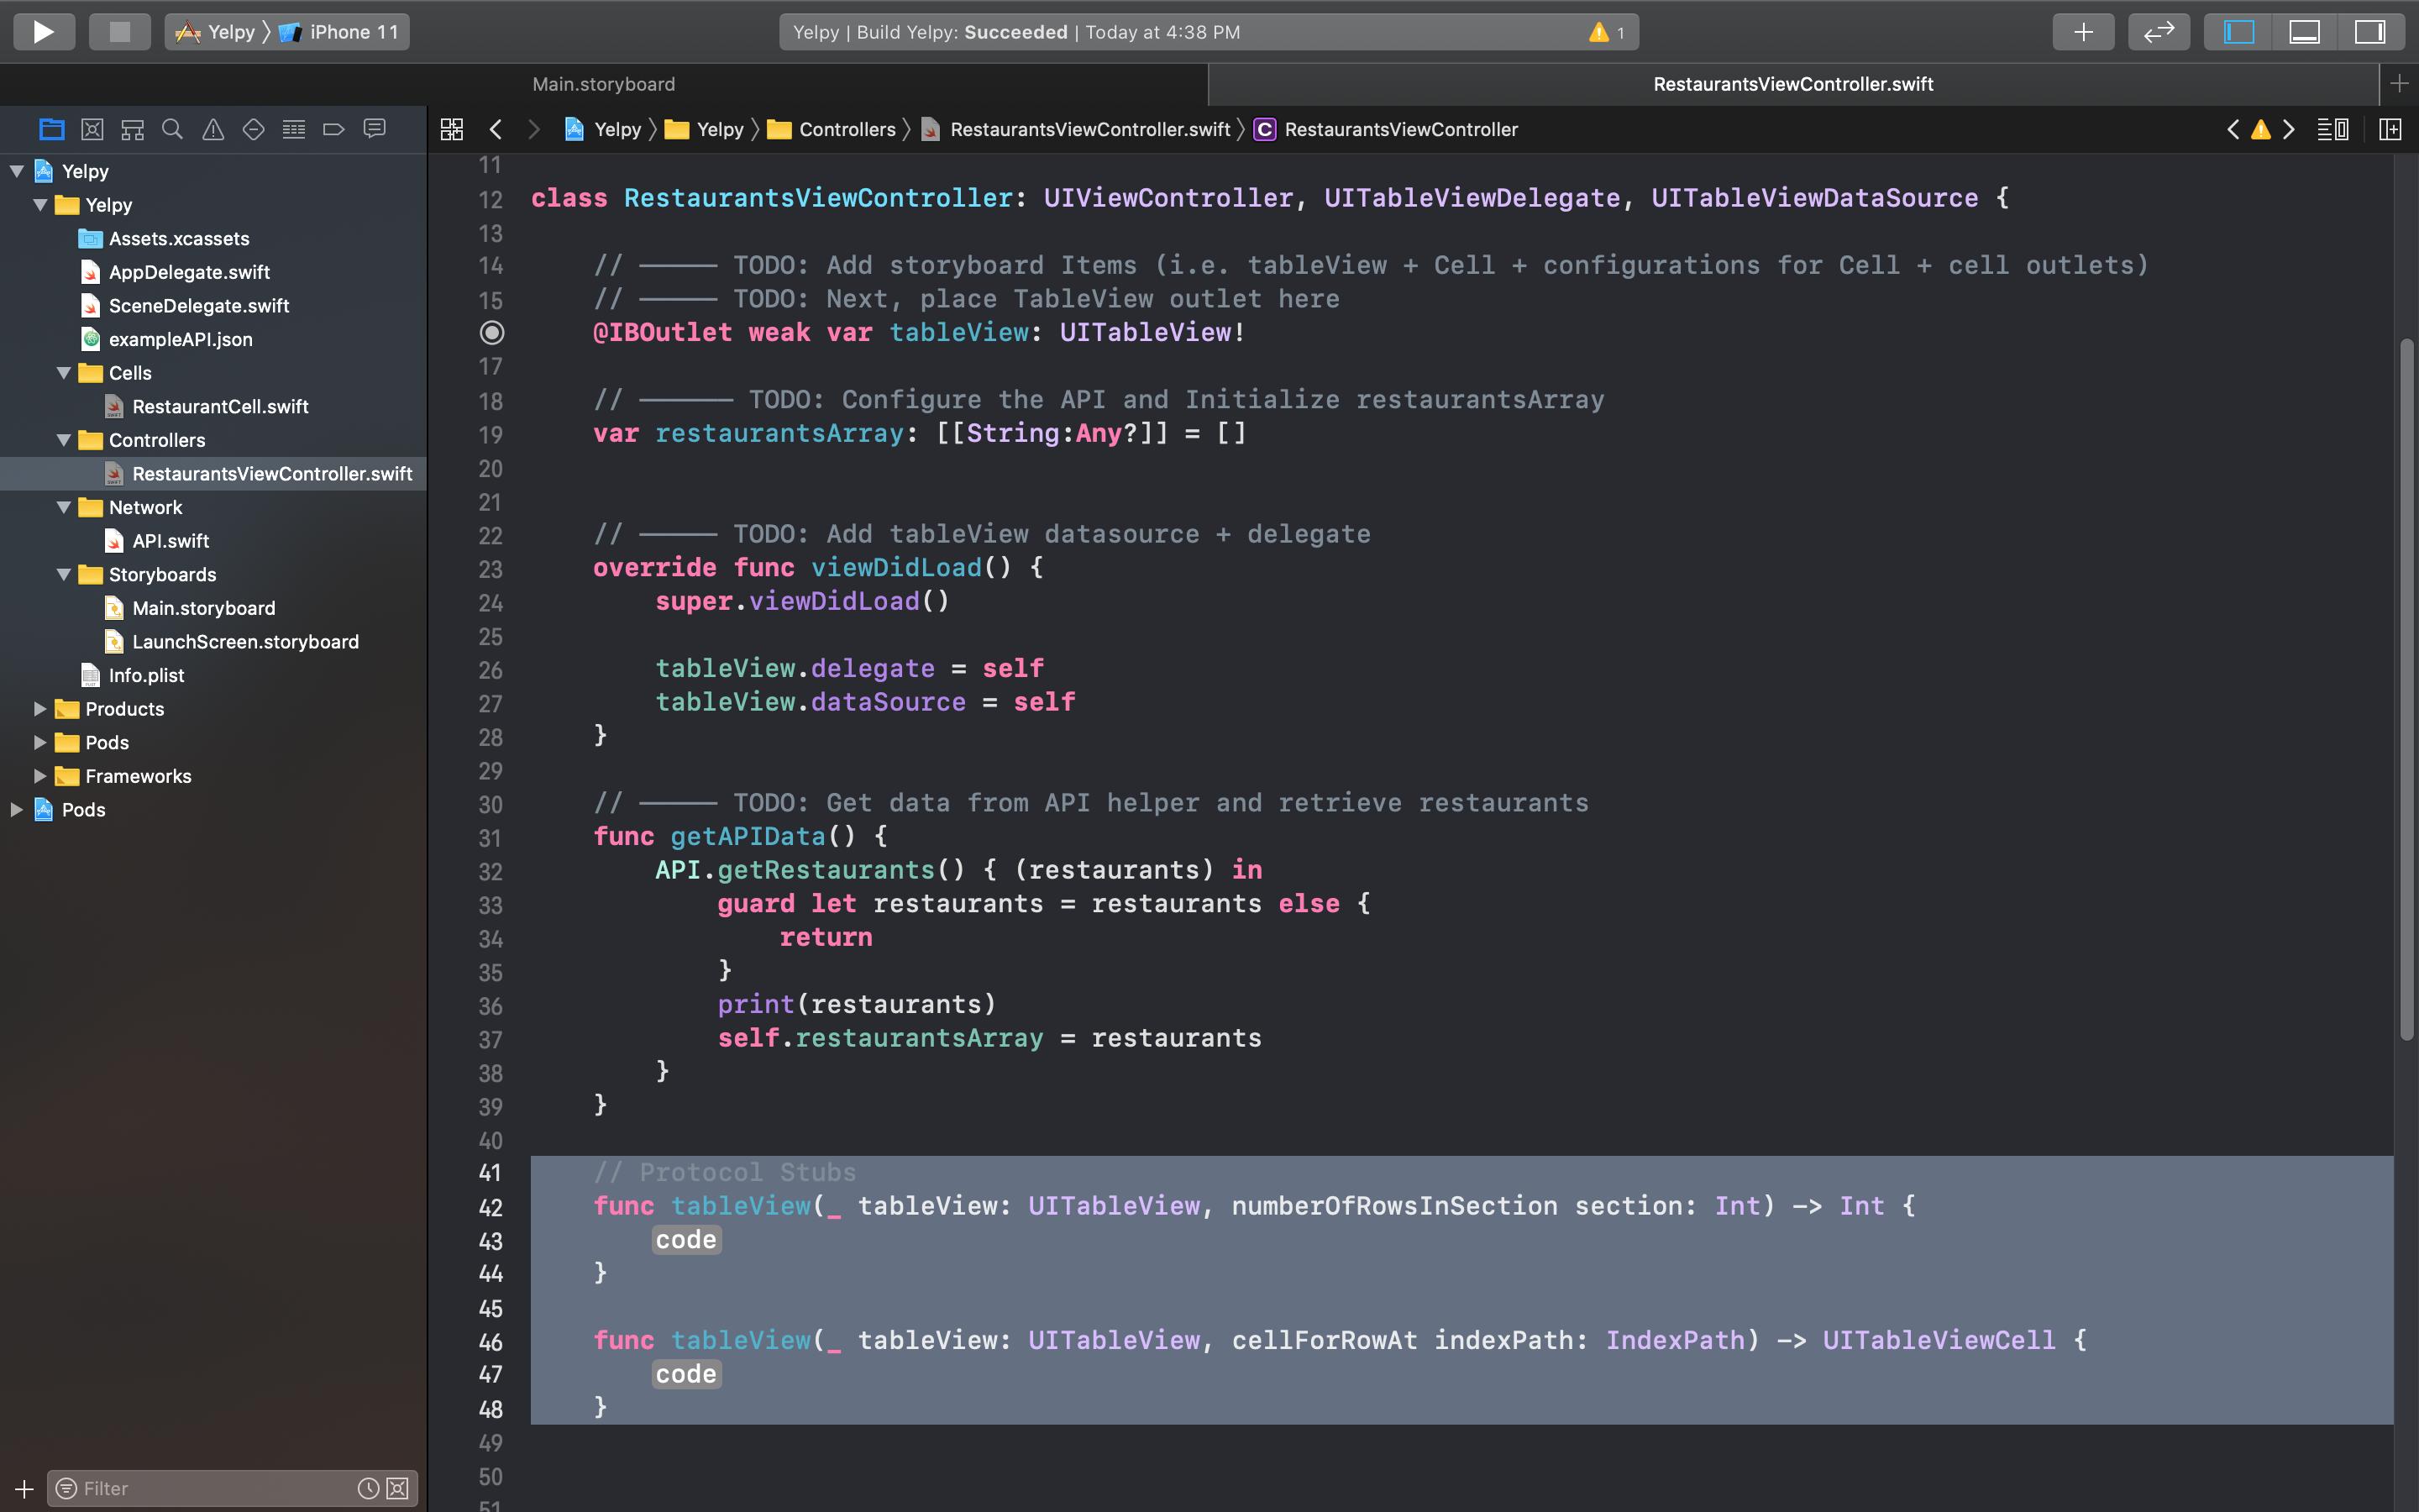The height and width of the screenshot is (1512, 2419).
Task: Open the related items grid menu
Action: click(452, 129)
